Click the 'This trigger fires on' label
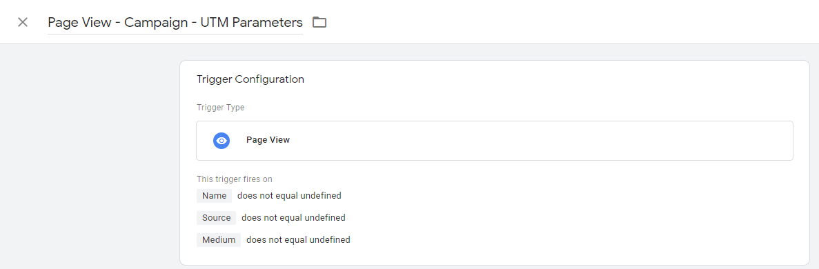The height and width of the screenshot is (269, 819). point(235,179)
